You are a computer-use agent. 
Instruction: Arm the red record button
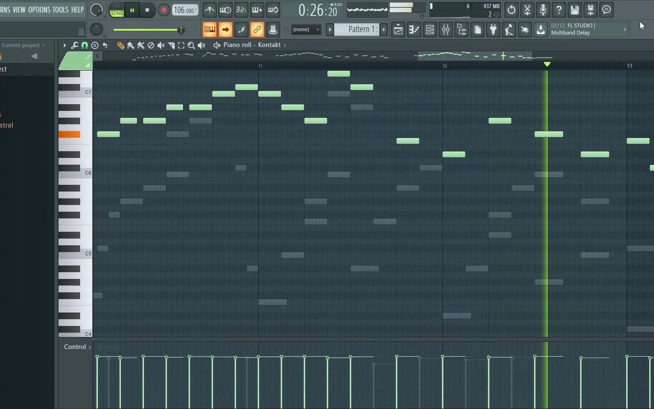point(164,10)
